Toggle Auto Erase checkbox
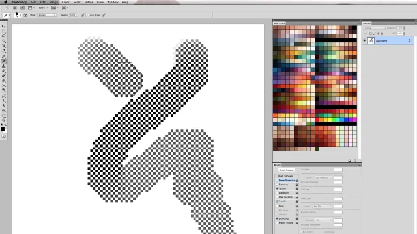 [x=89, y=15]
